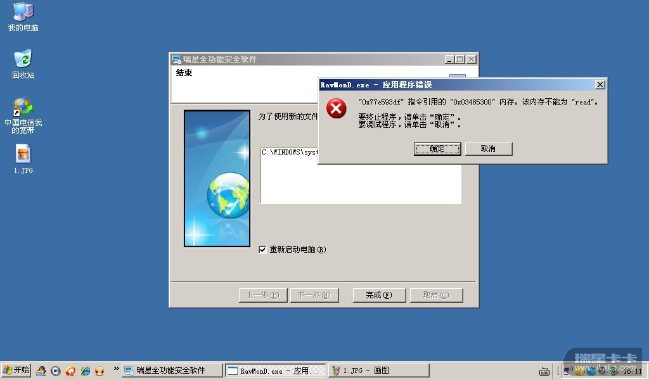Click 完成(F) in the Rising installer
This screenshot has width=649, height=380.
point(379,295)
